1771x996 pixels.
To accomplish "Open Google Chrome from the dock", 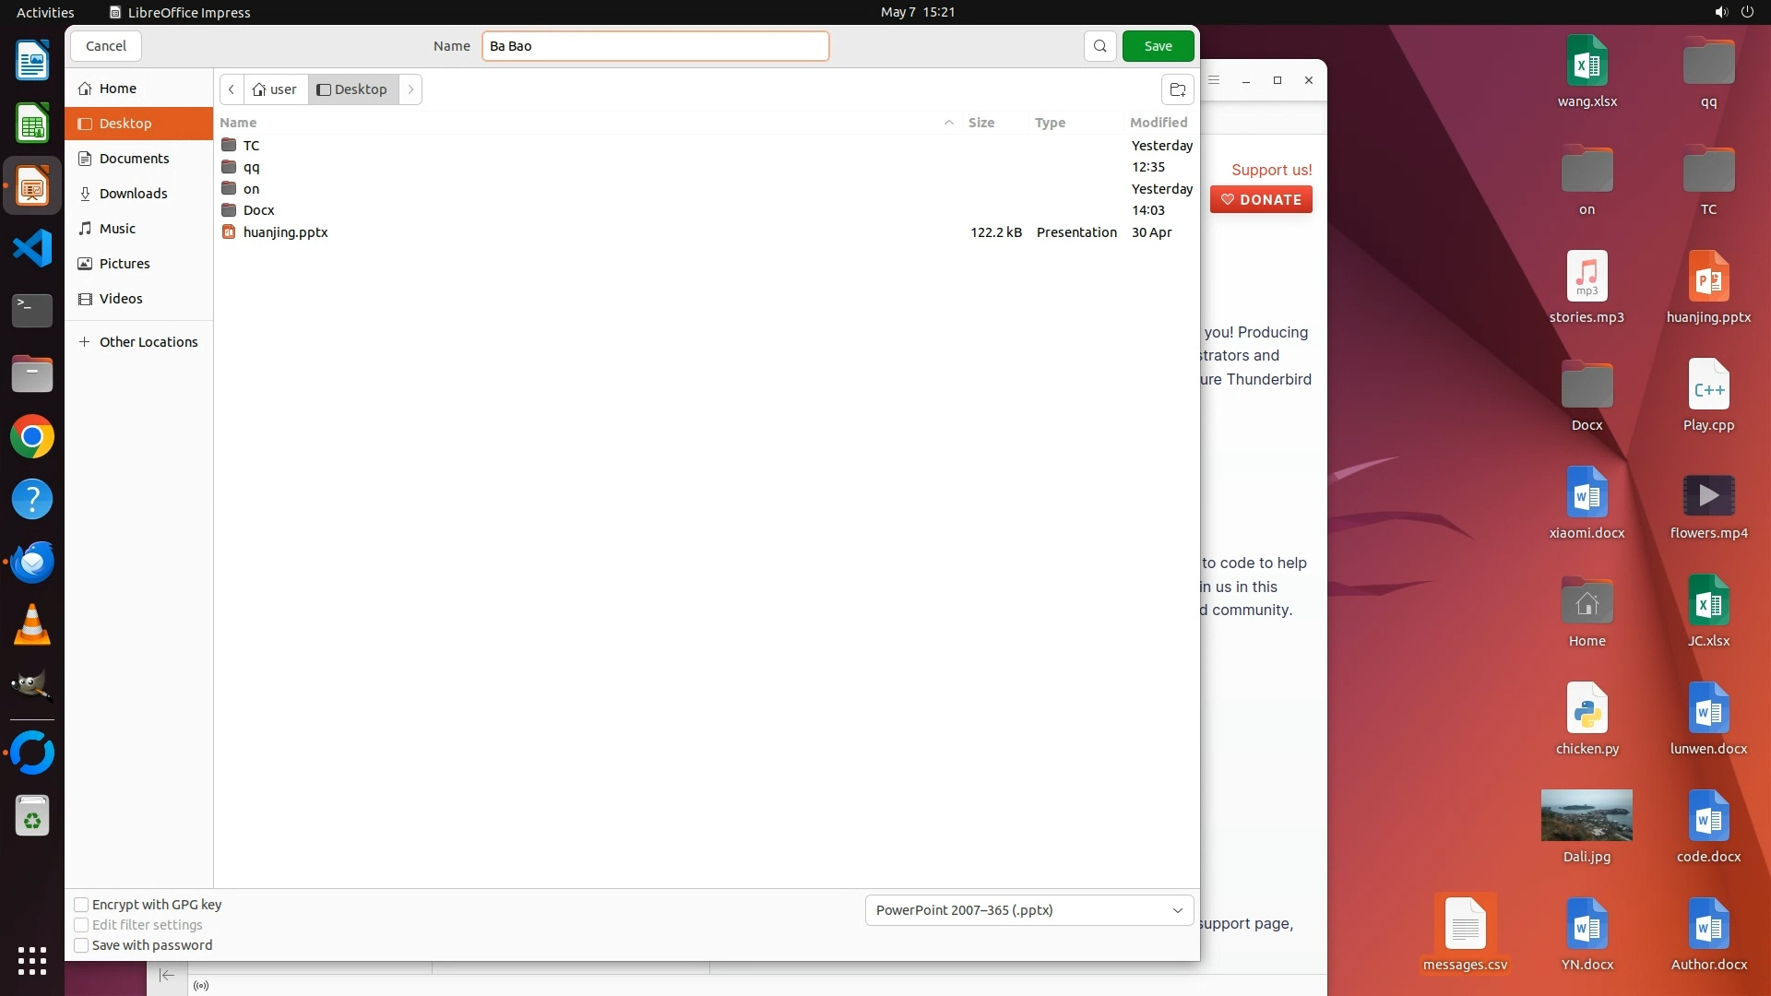I will pos(32,437).
